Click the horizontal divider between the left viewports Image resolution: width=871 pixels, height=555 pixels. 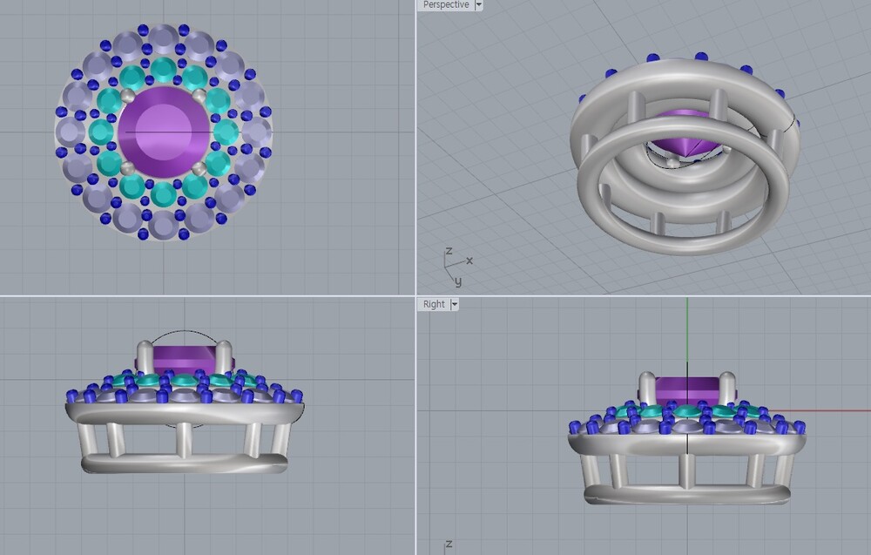[x=207, y=295]
